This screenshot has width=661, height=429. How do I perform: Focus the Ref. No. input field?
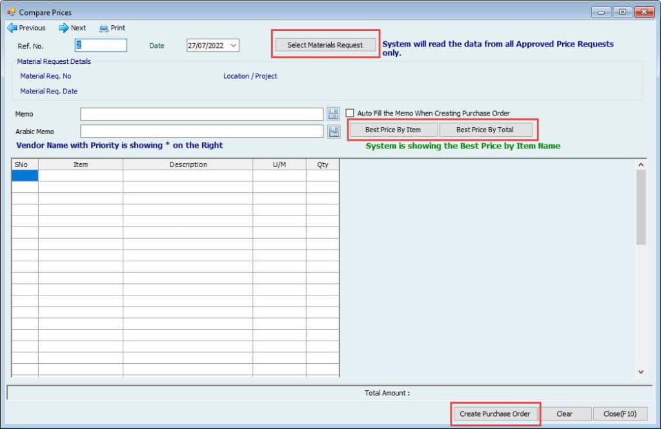pos(101,45)
